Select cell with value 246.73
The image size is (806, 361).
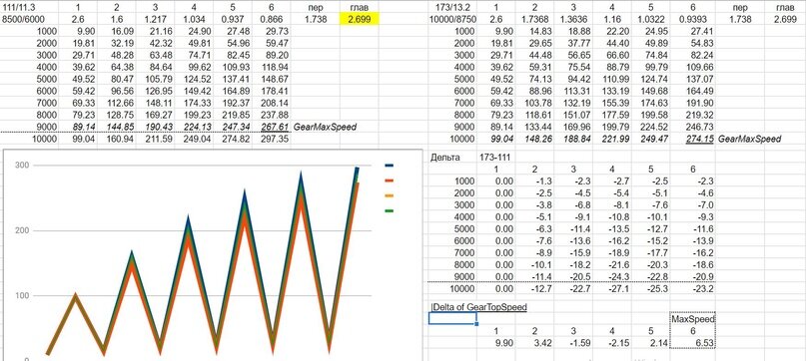pyautogui.click(x=692, y=127)
